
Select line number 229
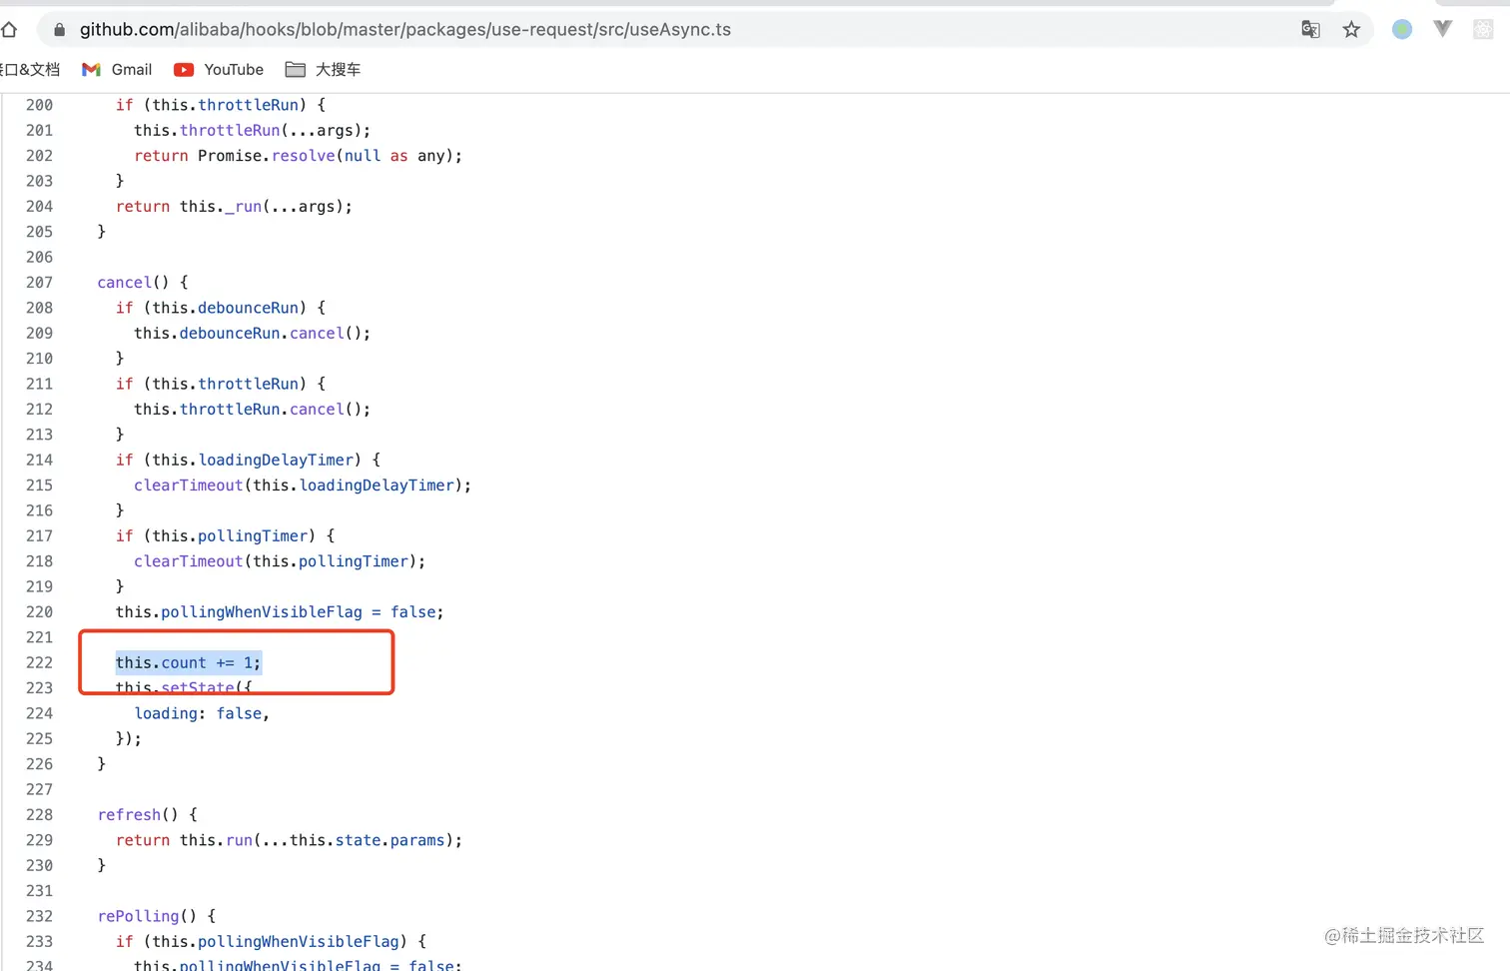pyautogui.click(x=40, y=840)
